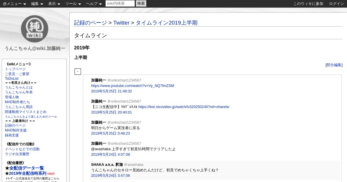Open ご意見・ご要望 in sidebar

[17, 74]
